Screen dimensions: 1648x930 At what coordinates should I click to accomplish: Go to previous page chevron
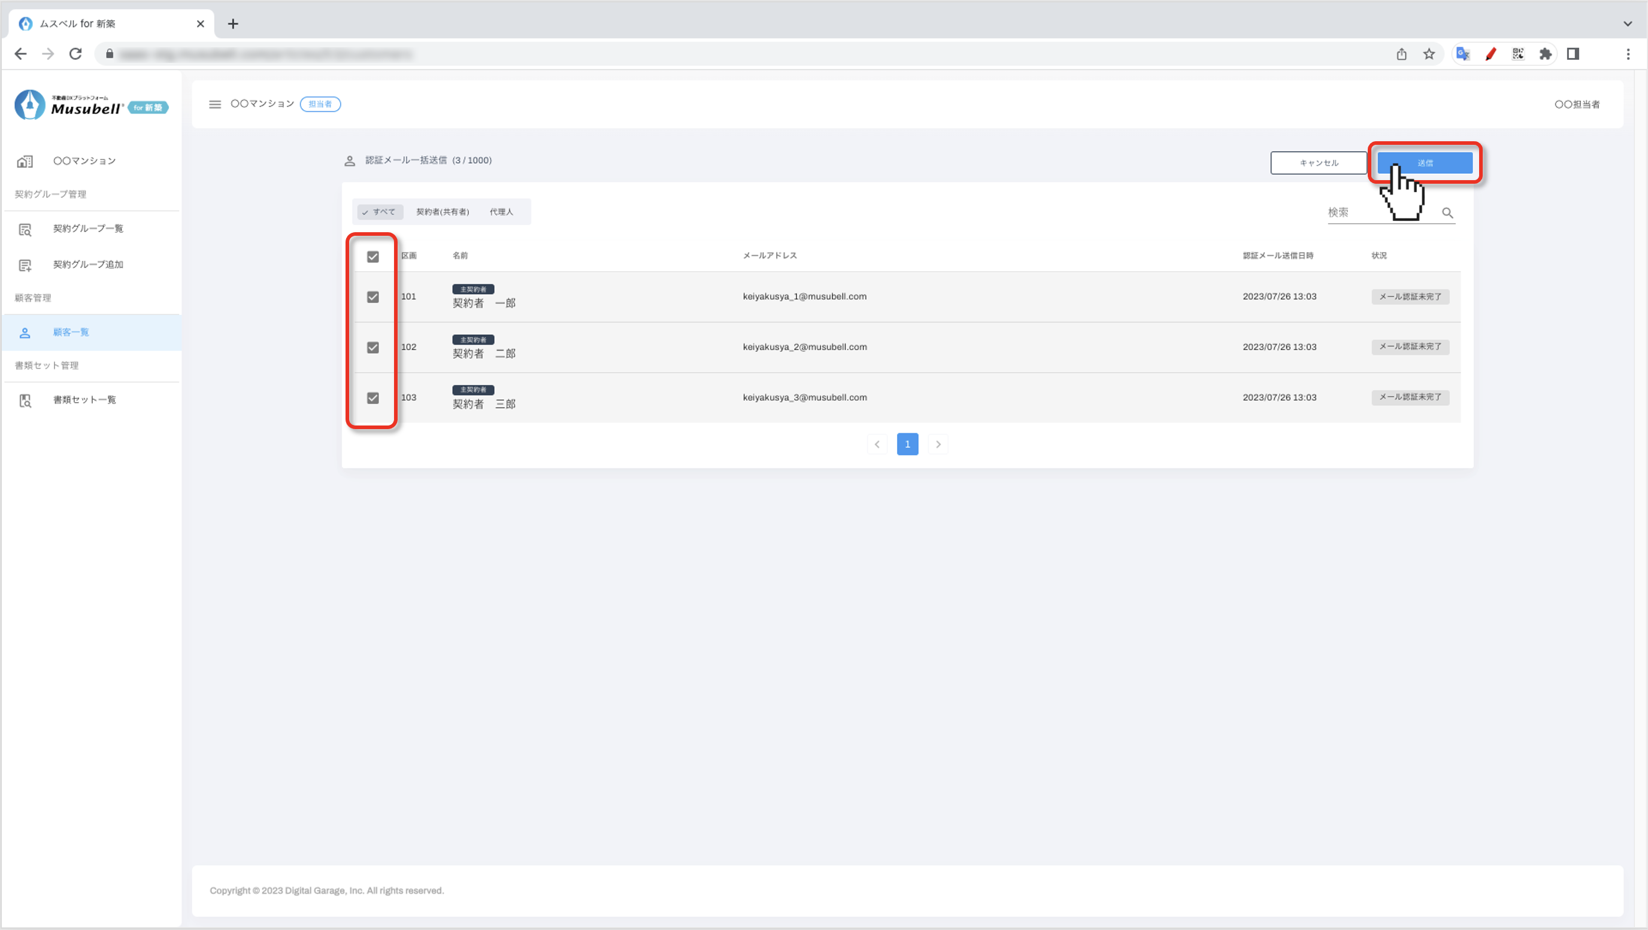point(877,444)
